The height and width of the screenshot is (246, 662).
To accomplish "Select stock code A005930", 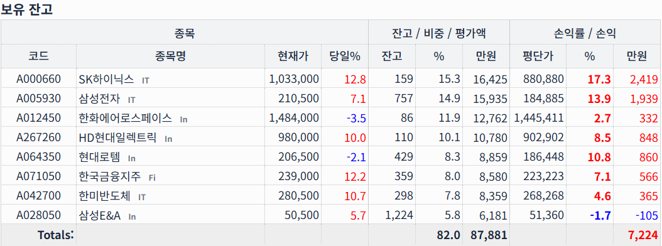I will coord(38,99).
